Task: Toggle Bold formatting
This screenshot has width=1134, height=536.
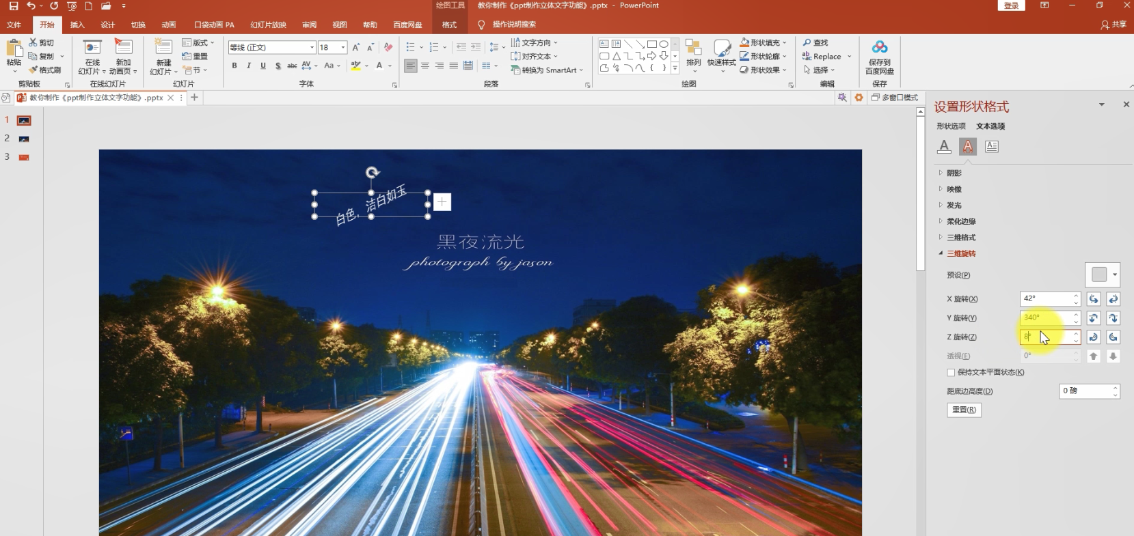Action: (x=234, y=66)
